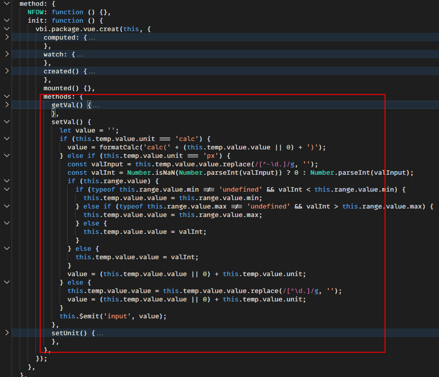Collapse the 'methods: {' fold arrow
Viewport: 439px width, 377px height.
tap(7, 96)
